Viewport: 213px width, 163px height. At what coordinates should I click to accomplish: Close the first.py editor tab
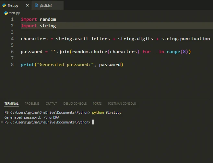(27, 6)
